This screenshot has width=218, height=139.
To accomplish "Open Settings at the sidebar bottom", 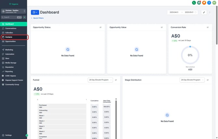I will (8, 135).
